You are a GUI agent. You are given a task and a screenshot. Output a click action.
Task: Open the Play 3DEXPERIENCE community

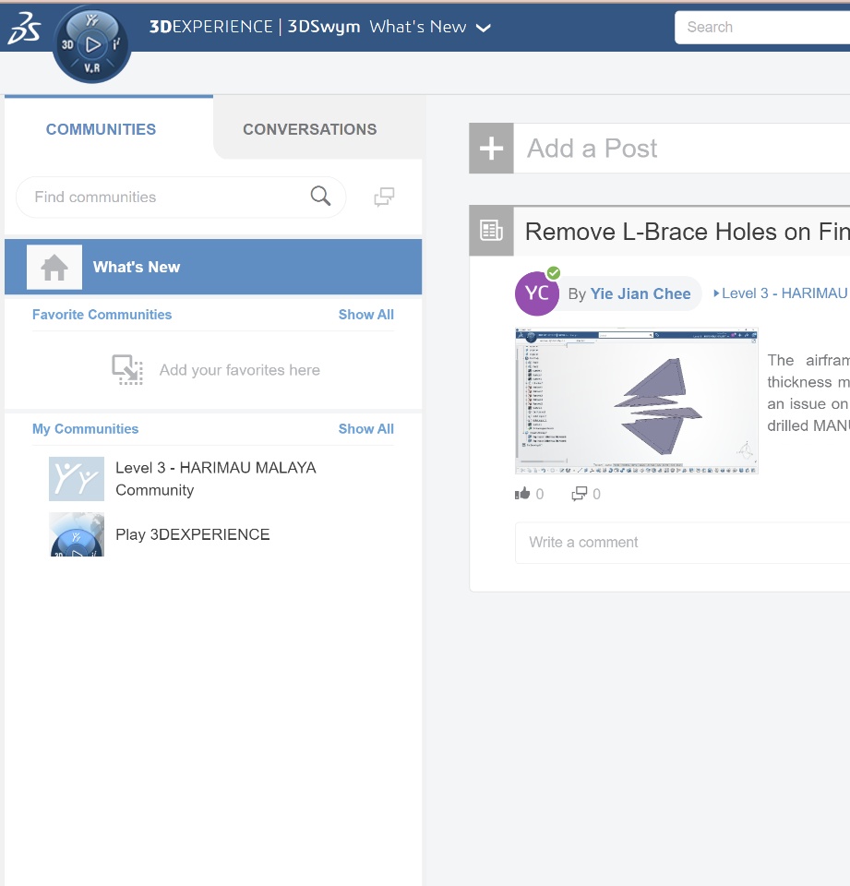pyautogui.click(x=192, y=534)
